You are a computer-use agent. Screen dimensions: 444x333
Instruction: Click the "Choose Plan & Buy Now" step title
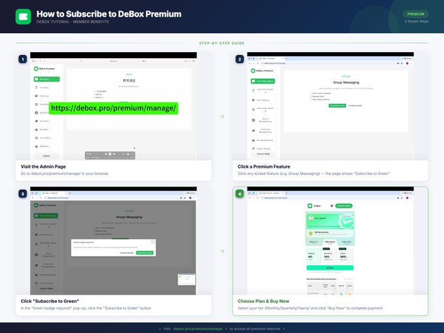tap(263, 301)
